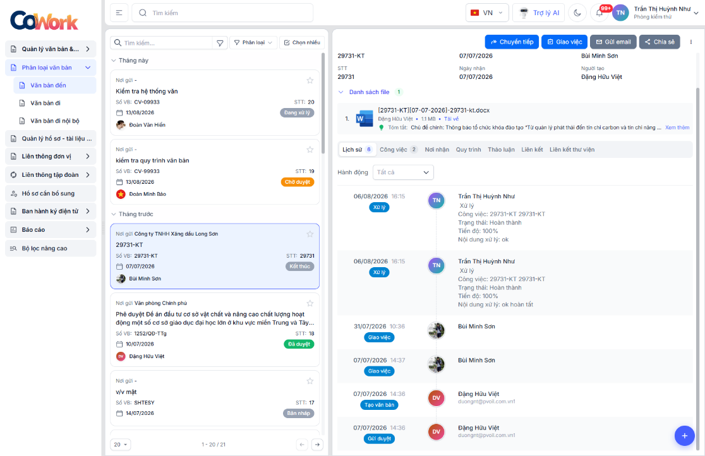
Task: Switch to the Công việc tab
Action: (399, 150)
